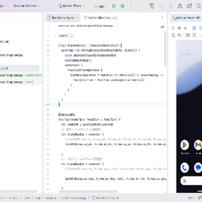This screenshot has width=202, height=202.
Task: Open editor tab options (three dots)
Action: (x=162, y=18)
